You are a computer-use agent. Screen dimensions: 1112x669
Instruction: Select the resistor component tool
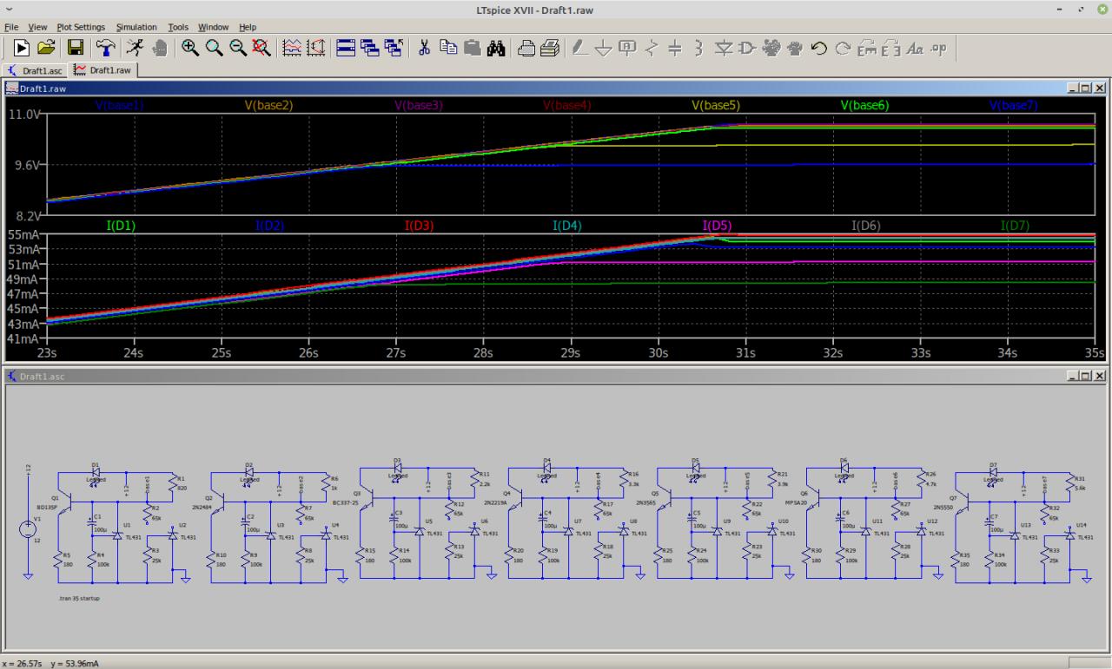click(x=652, y=48)
